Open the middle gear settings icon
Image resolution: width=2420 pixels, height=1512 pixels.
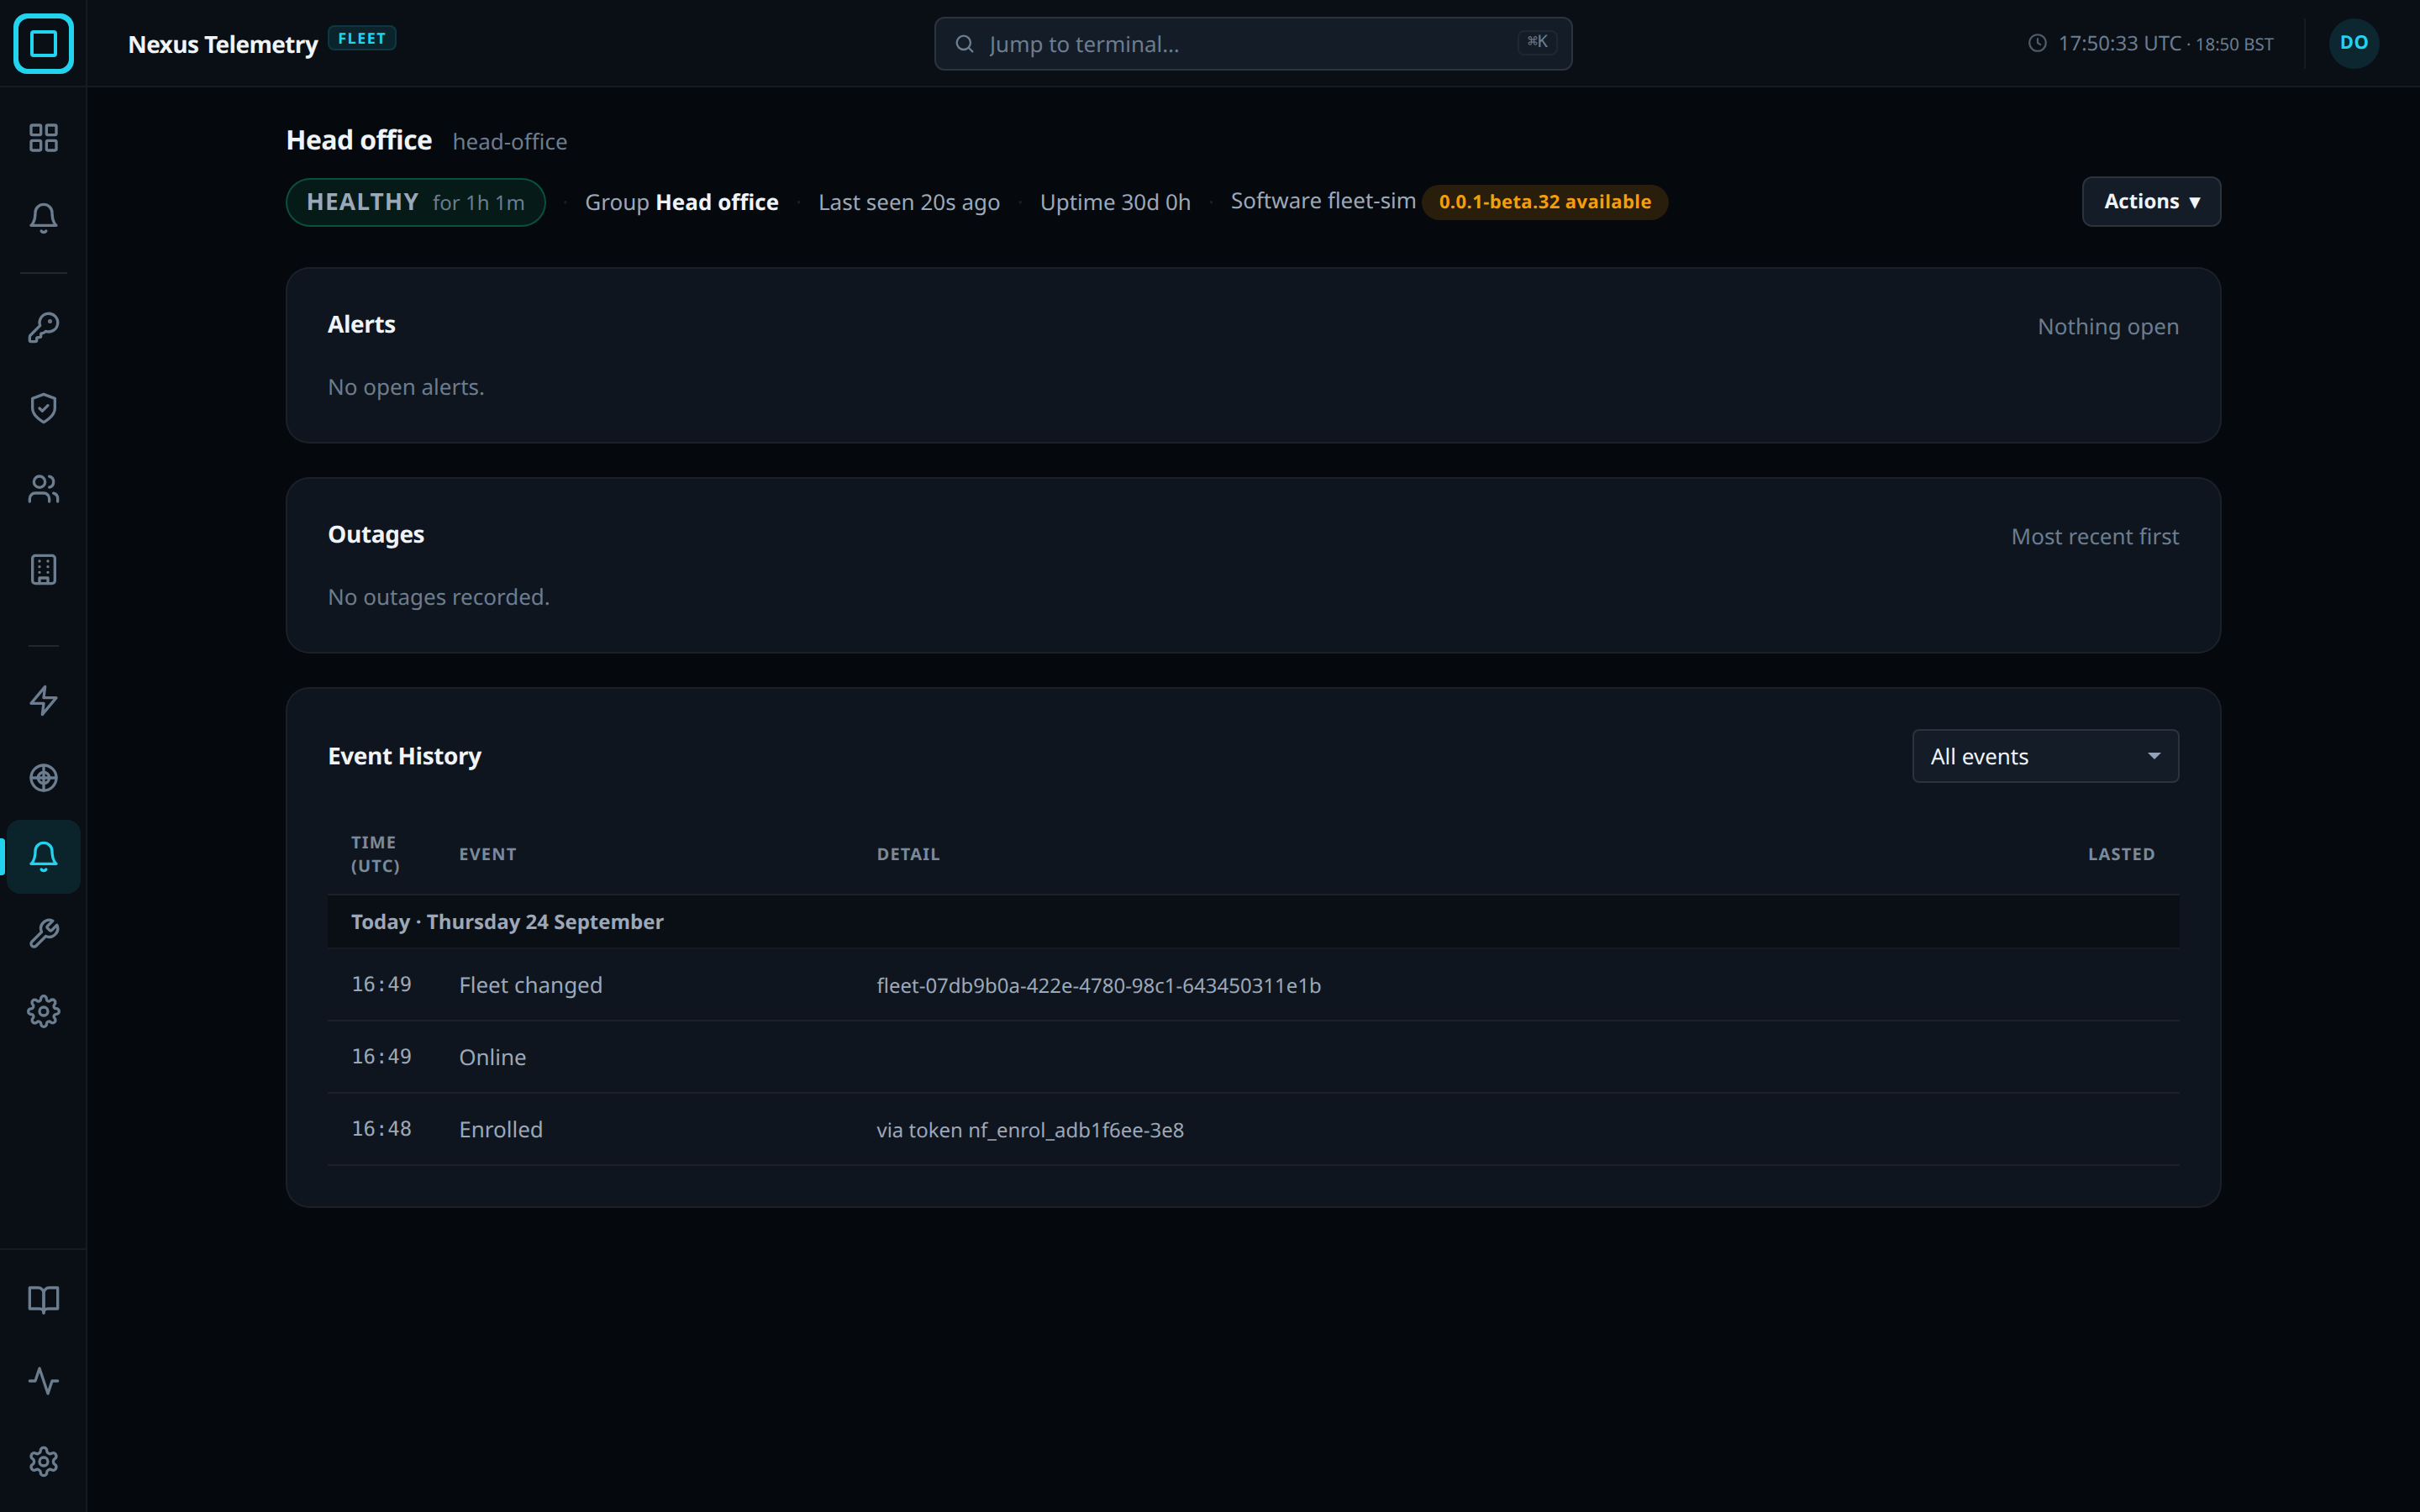[x=43, y=1012]
